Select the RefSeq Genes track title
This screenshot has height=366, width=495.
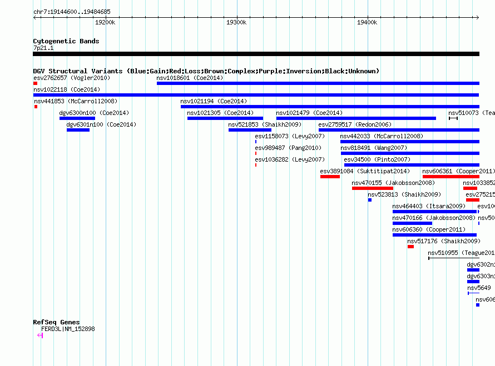56,322
